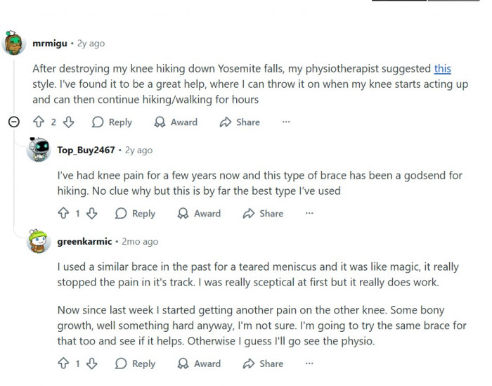
Task: Reply to Top_Buy2467's comment
Action: [135, 214]
